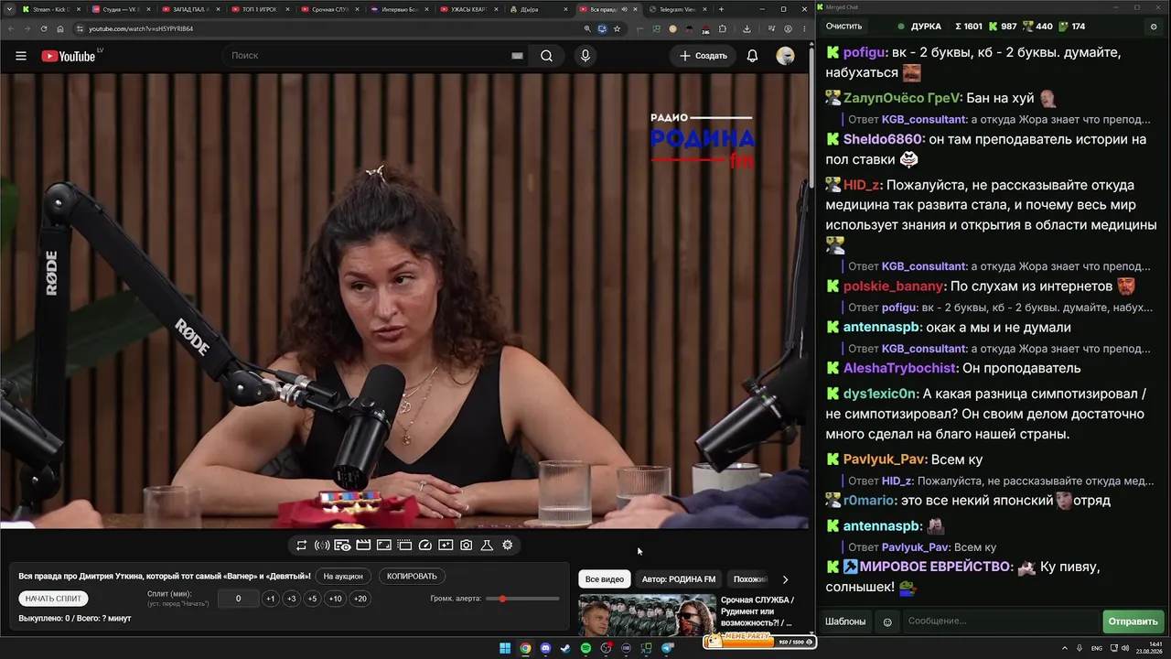Image resolution: width=1171 pixels, height=659 pixels.
Task: Open Steam from the taskbar
Action: click(565, 649)
